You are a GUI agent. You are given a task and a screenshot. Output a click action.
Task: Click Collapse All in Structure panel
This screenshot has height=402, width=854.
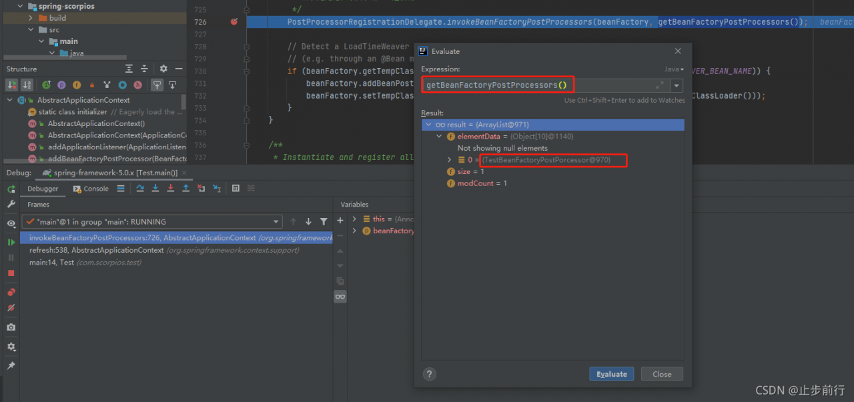[145, 69]
